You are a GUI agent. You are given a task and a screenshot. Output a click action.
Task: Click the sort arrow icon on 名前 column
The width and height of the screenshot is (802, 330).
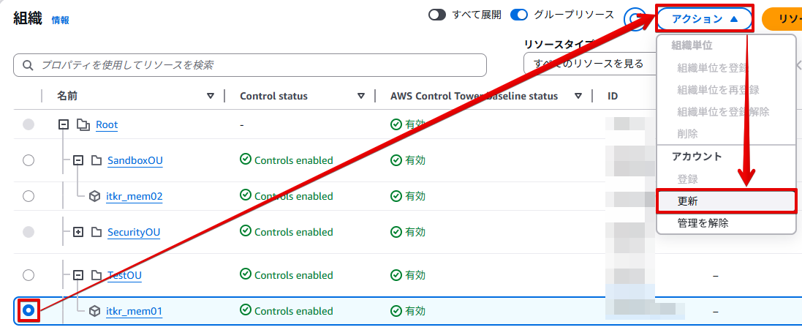click(x=211, y=96)
